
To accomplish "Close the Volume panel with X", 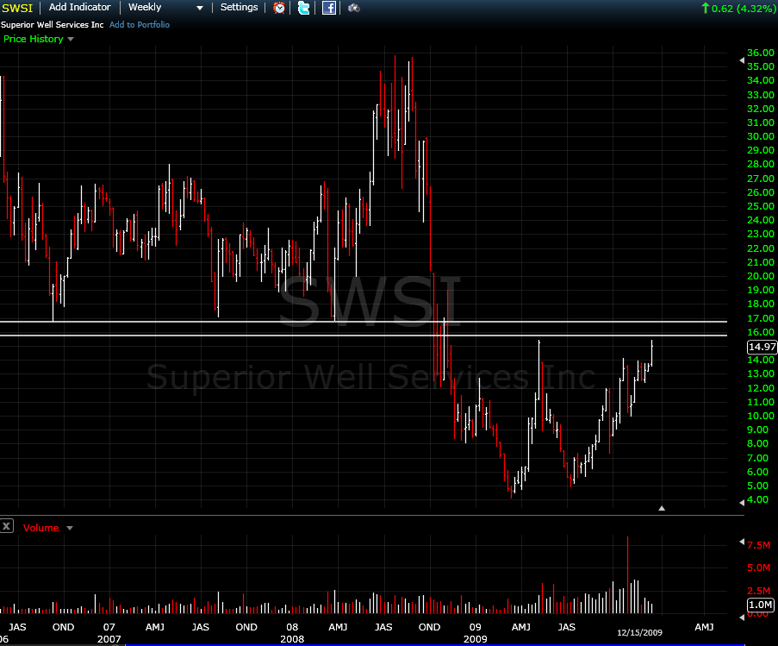I will click(6, 526).
